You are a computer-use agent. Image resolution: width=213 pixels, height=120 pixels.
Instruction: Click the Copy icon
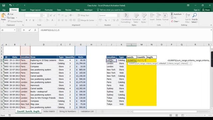[8, 18]
